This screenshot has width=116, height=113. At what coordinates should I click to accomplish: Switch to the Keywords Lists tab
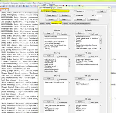pos(56,23)
